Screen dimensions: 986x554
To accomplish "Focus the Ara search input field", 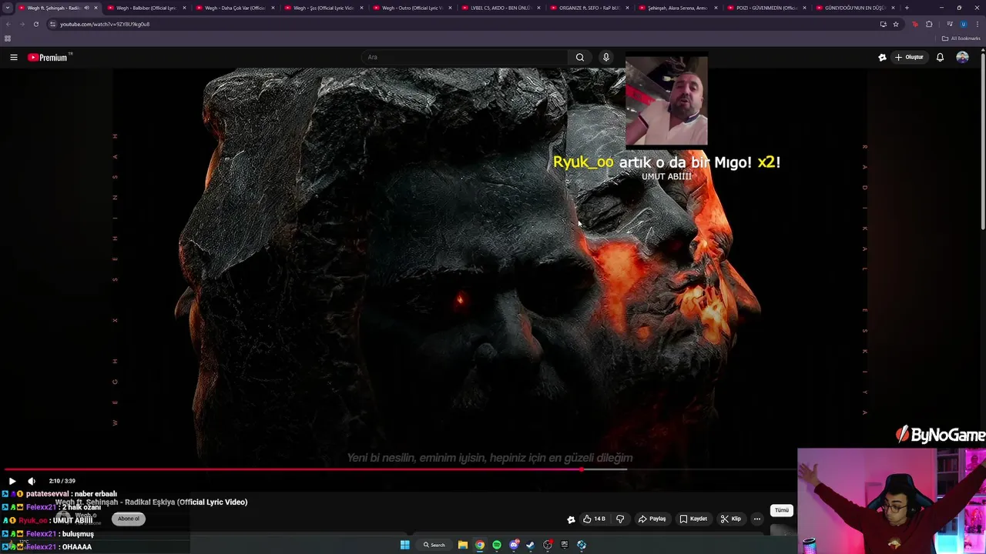I will click(464, 57).
